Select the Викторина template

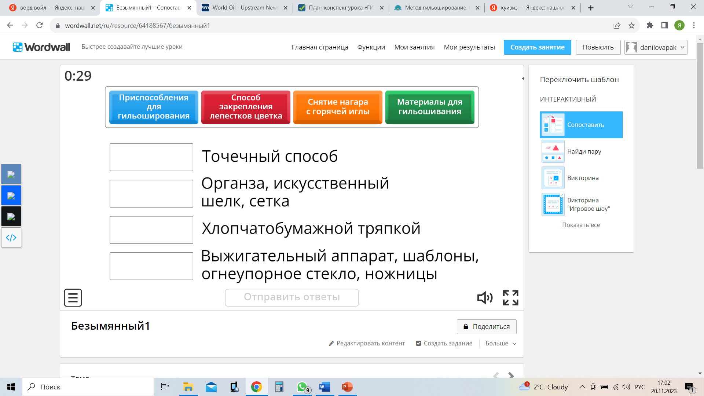point(583,178)
